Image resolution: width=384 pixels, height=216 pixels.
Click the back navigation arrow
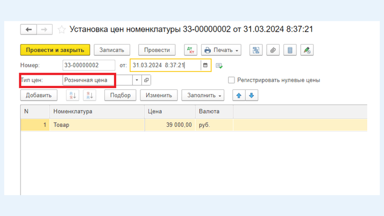(29, 30)
